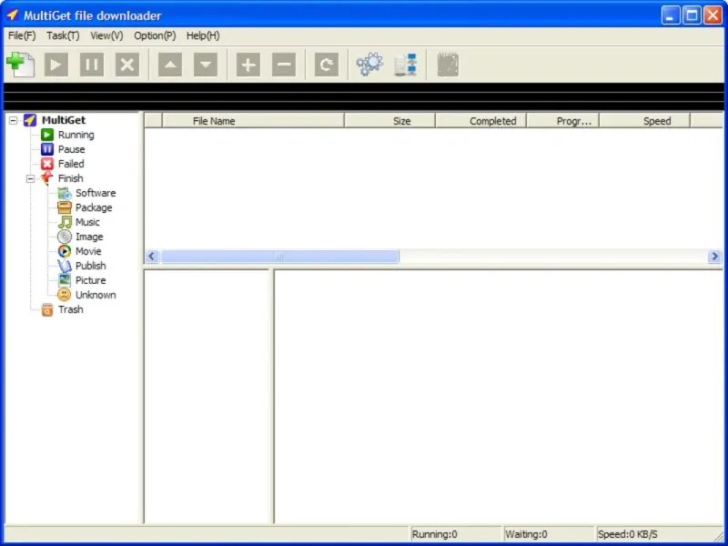
Task: Open the File(F) menu
Action: [x=22, y=35]
